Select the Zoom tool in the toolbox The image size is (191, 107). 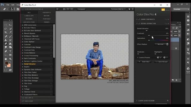click(x=10, y=59)
